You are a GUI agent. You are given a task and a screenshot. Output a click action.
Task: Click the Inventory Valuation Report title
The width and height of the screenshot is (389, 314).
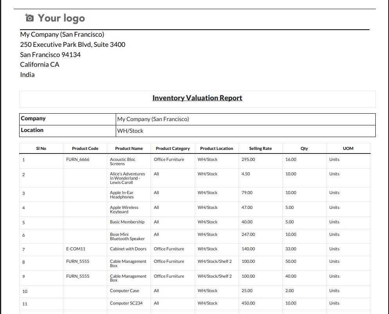197,98
